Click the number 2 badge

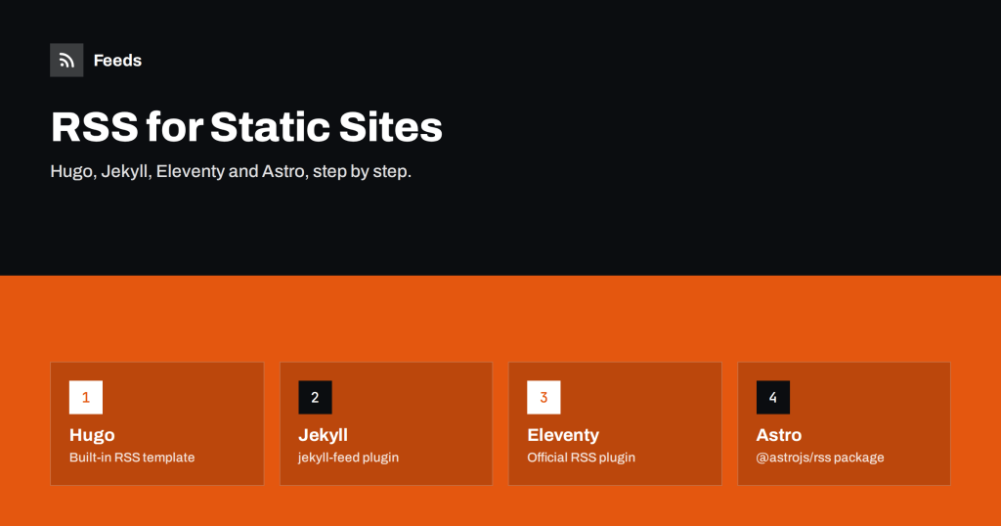click(315, 397)
